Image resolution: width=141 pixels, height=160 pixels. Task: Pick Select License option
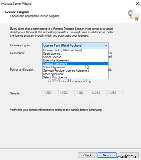[x=75, y=57]
